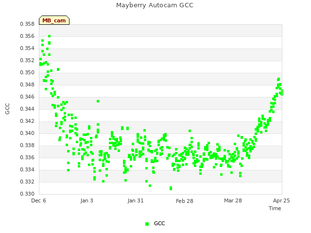The width and height of the screenshot is (311, 233).
Task: Click the 0.330 y-axis tick label
Action: point(27,194)
